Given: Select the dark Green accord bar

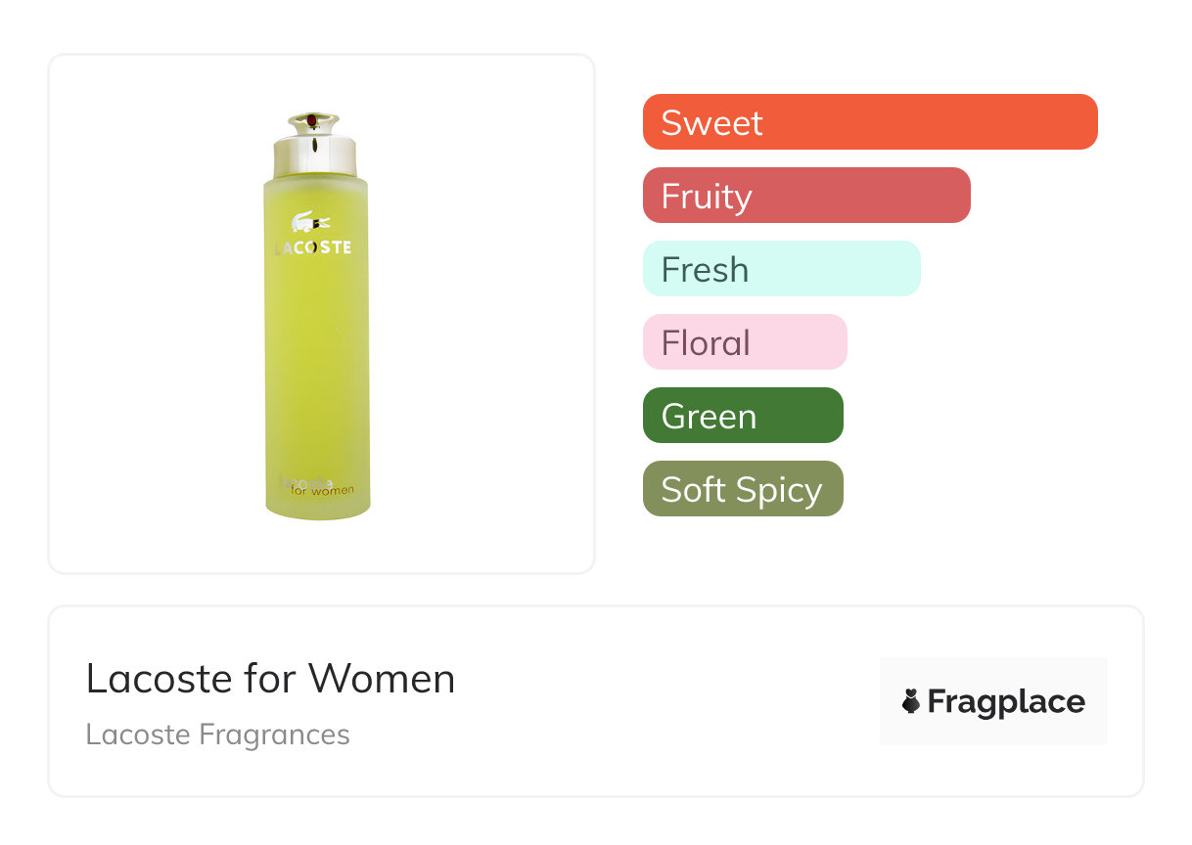Looking at the screenshot, I should pyautogui.click(x=742, y=416).
